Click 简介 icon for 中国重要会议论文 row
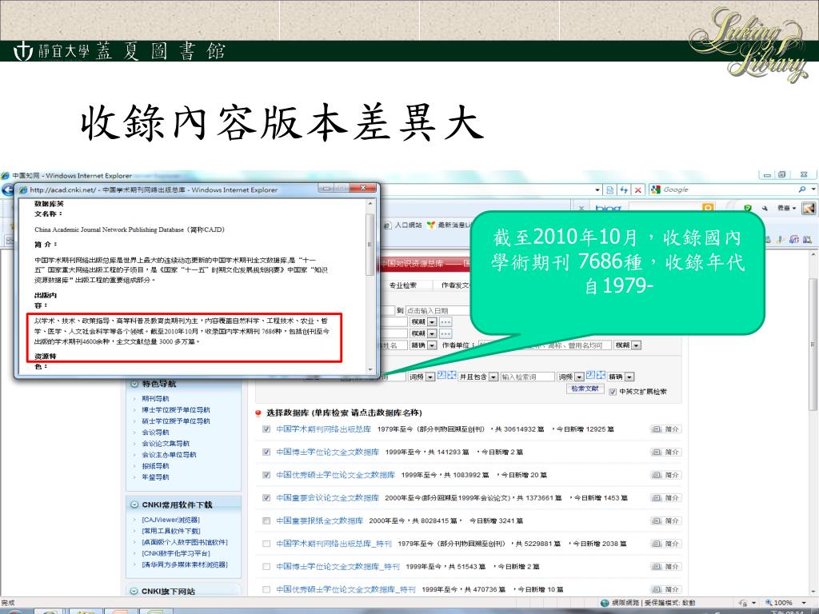 pos(666,498)
